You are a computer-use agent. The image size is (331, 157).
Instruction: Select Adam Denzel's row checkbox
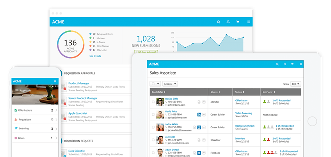(x=153, y=153)
